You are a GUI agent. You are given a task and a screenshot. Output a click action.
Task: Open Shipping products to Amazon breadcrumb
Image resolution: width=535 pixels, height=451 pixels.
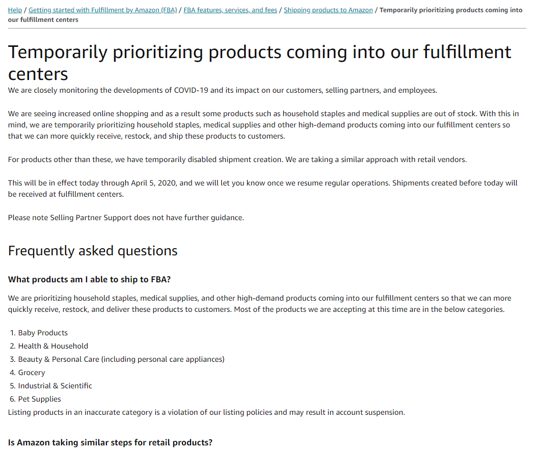(x=328, y=10)
